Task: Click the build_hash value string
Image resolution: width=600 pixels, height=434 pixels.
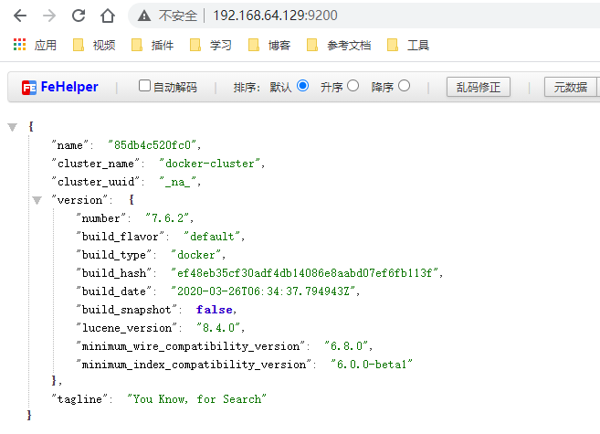Action: [x=305, y=273]
